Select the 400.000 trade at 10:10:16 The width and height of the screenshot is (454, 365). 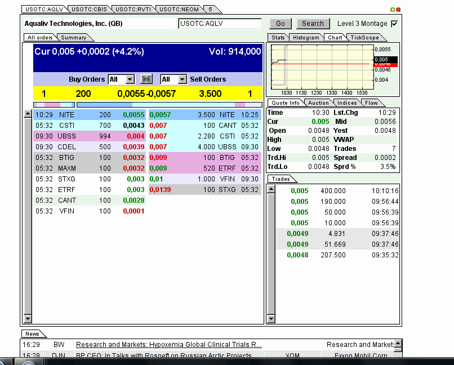click(337, 191)
